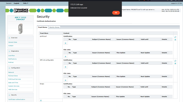The width and height of the screenshot is (183, 102).
Task: Open Notifications page
Action: coord(12,59)
